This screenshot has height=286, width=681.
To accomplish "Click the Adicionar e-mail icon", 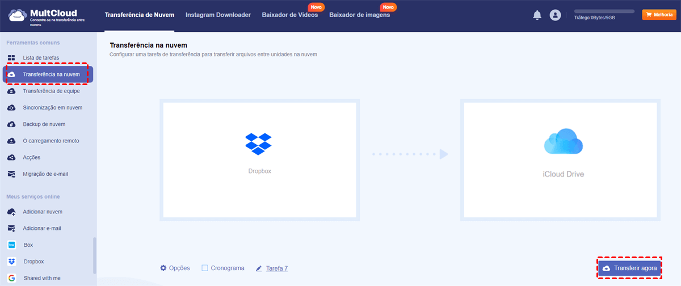I will [x=11, y=228].
